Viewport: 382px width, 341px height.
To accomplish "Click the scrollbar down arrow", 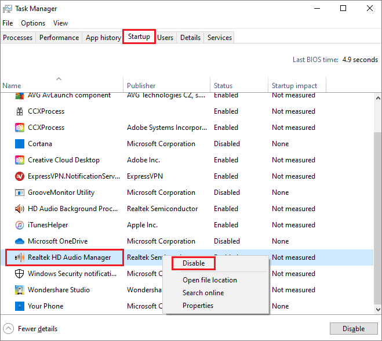I will pyautogui.click(x=378, y=310).
